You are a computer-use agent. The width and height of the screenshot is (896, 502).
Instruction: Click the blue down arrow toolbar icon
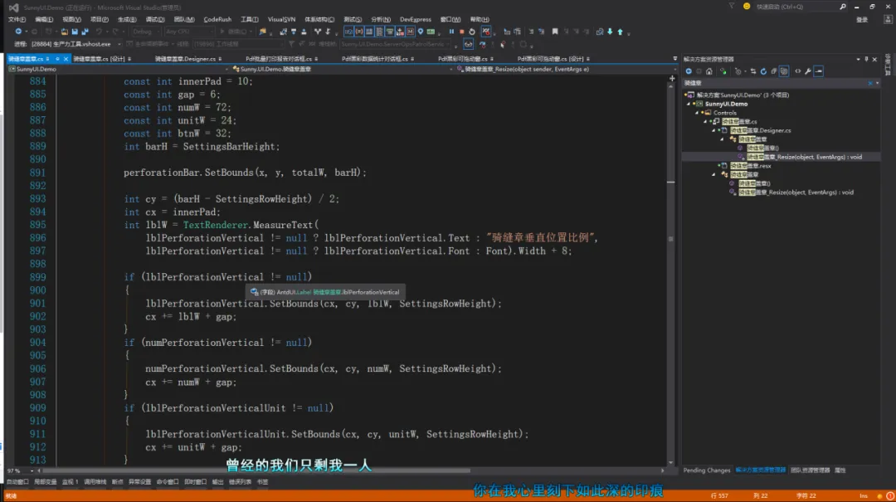click(610, 32)
